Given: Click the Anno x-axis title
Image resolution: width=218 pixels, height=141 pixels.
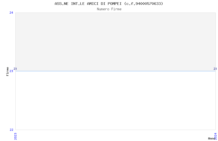Looking at the screenshot, I should (212, 138).
